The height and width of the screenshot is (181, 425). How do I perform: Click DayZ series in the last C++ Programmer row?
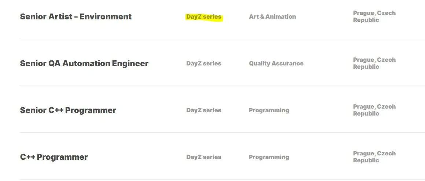click(x=204, y=157)
